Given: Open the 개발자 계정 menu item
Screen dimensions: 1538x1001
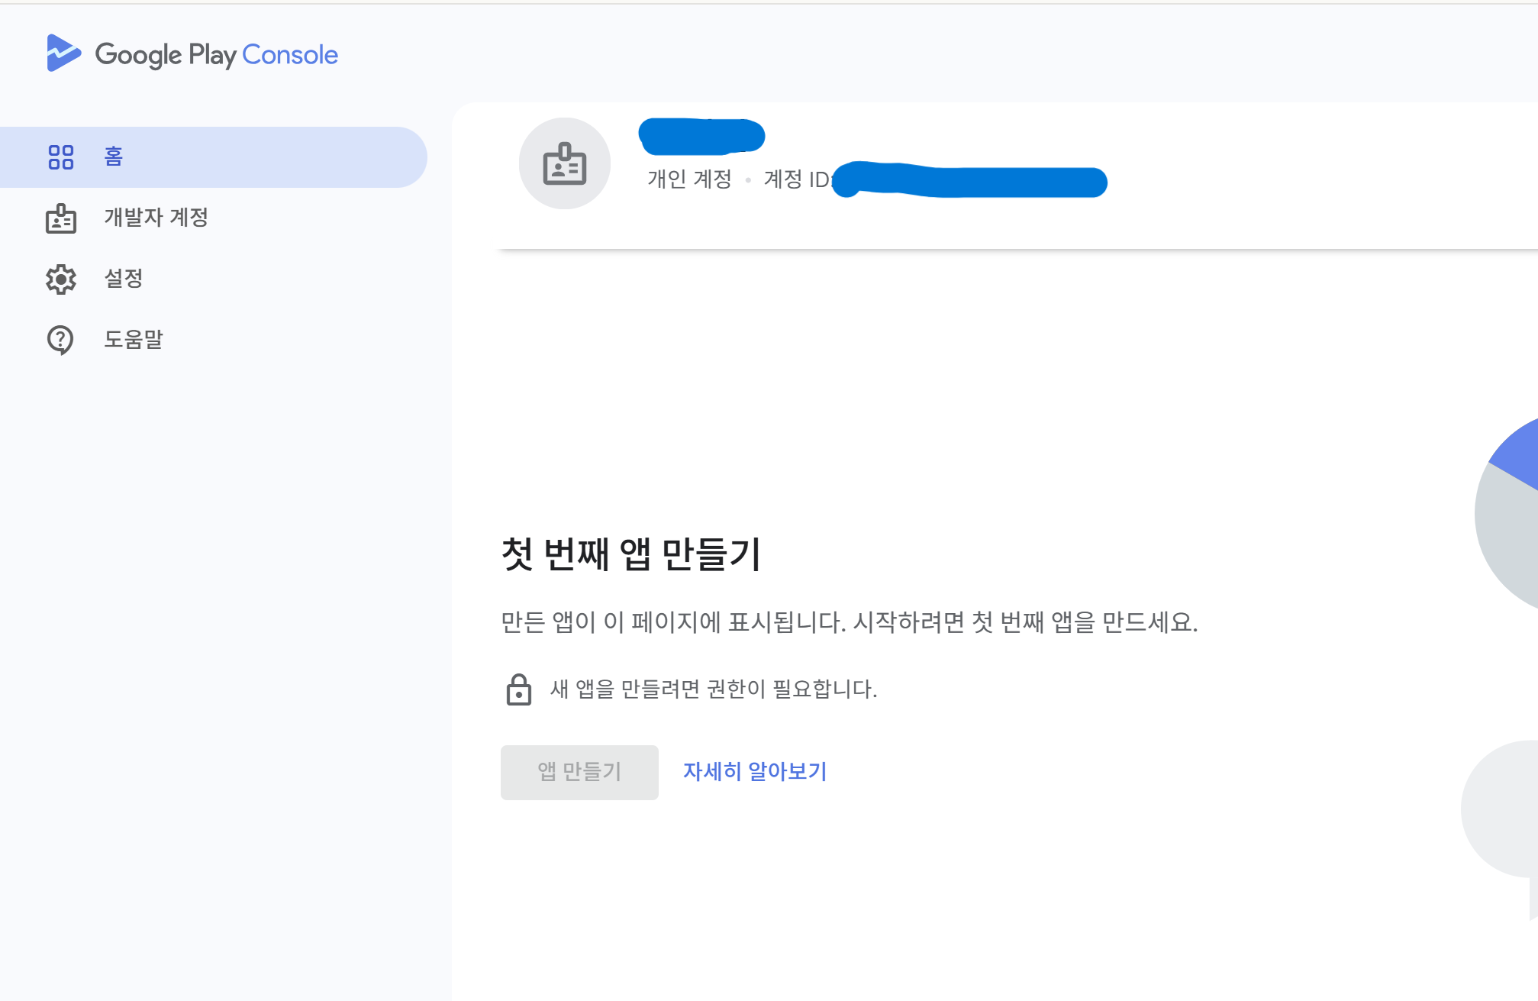Looking at the screenshot, I should (156, 218).
